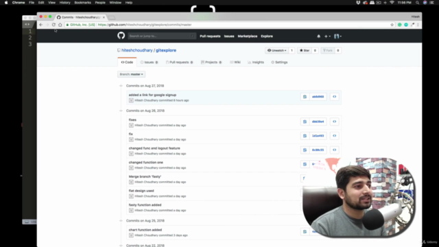Click the Fork button
Image resolution: width=439 pixels, height=247 pixels.
tap(328, 50)
